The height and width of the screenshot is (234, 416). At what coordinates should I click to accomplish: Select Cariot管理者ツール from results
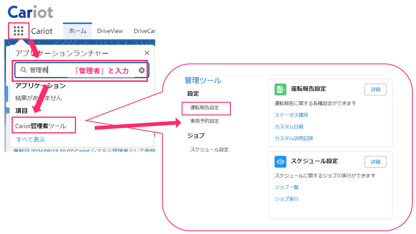click(x=40, y=126)
